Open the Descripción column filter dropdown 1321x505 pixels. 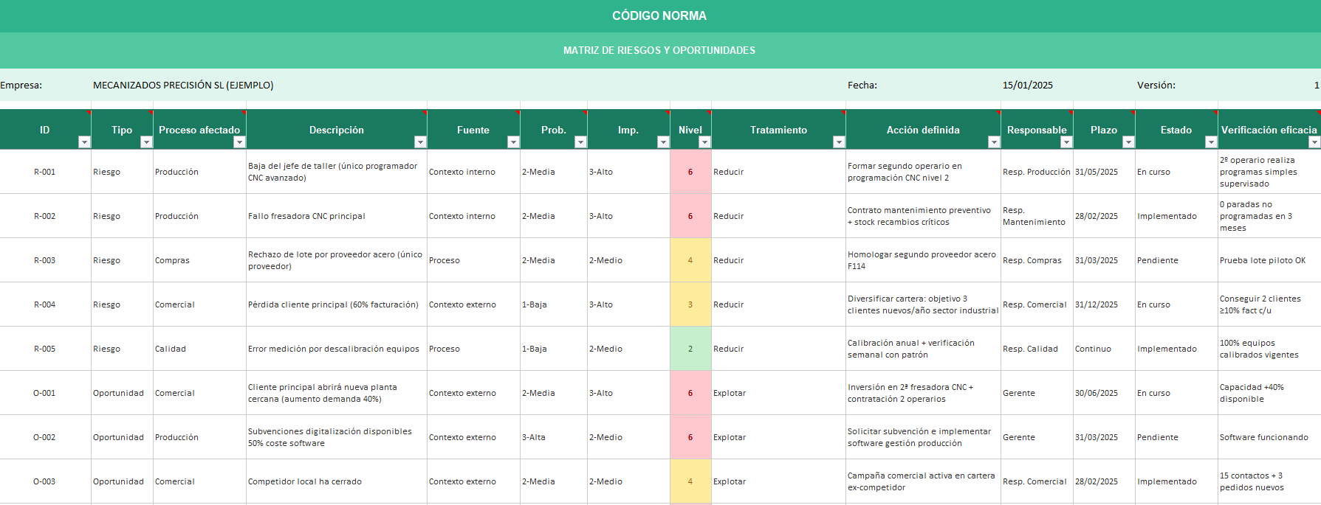tap(420, 142)
